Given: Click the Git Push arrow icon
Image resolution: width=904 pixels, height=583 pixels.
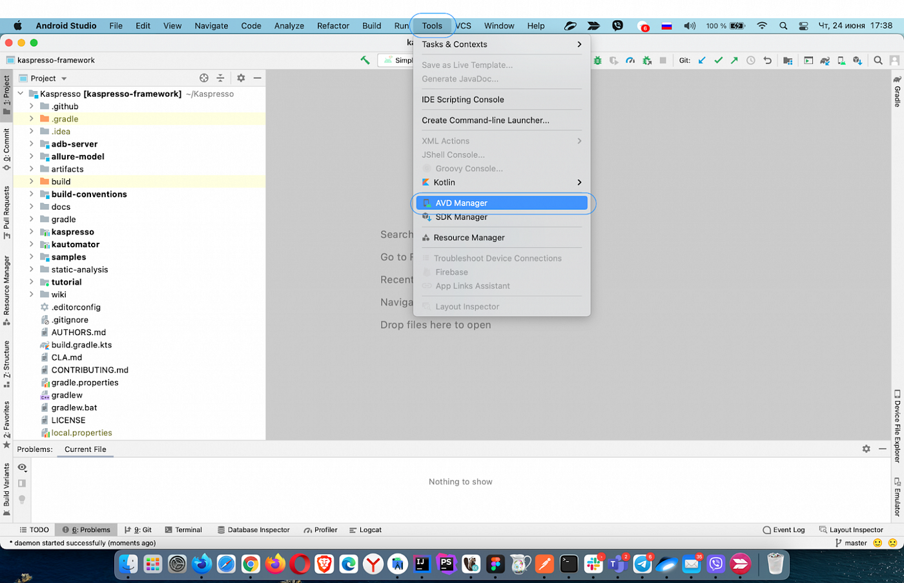Looking at the screenshot, I should pos(734,60).
